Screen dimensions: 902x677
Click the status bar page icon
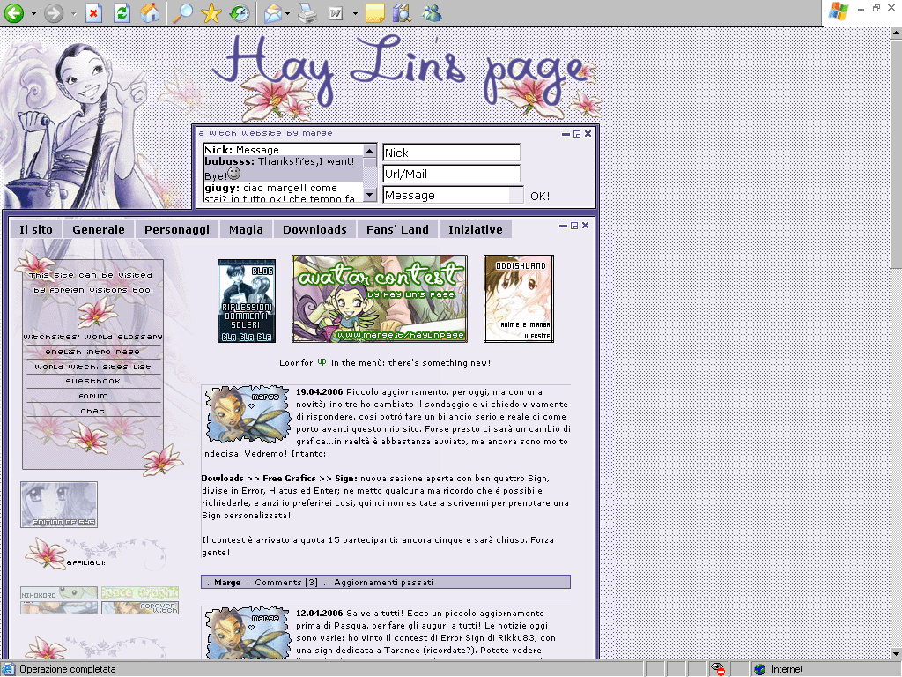point(8,669)
